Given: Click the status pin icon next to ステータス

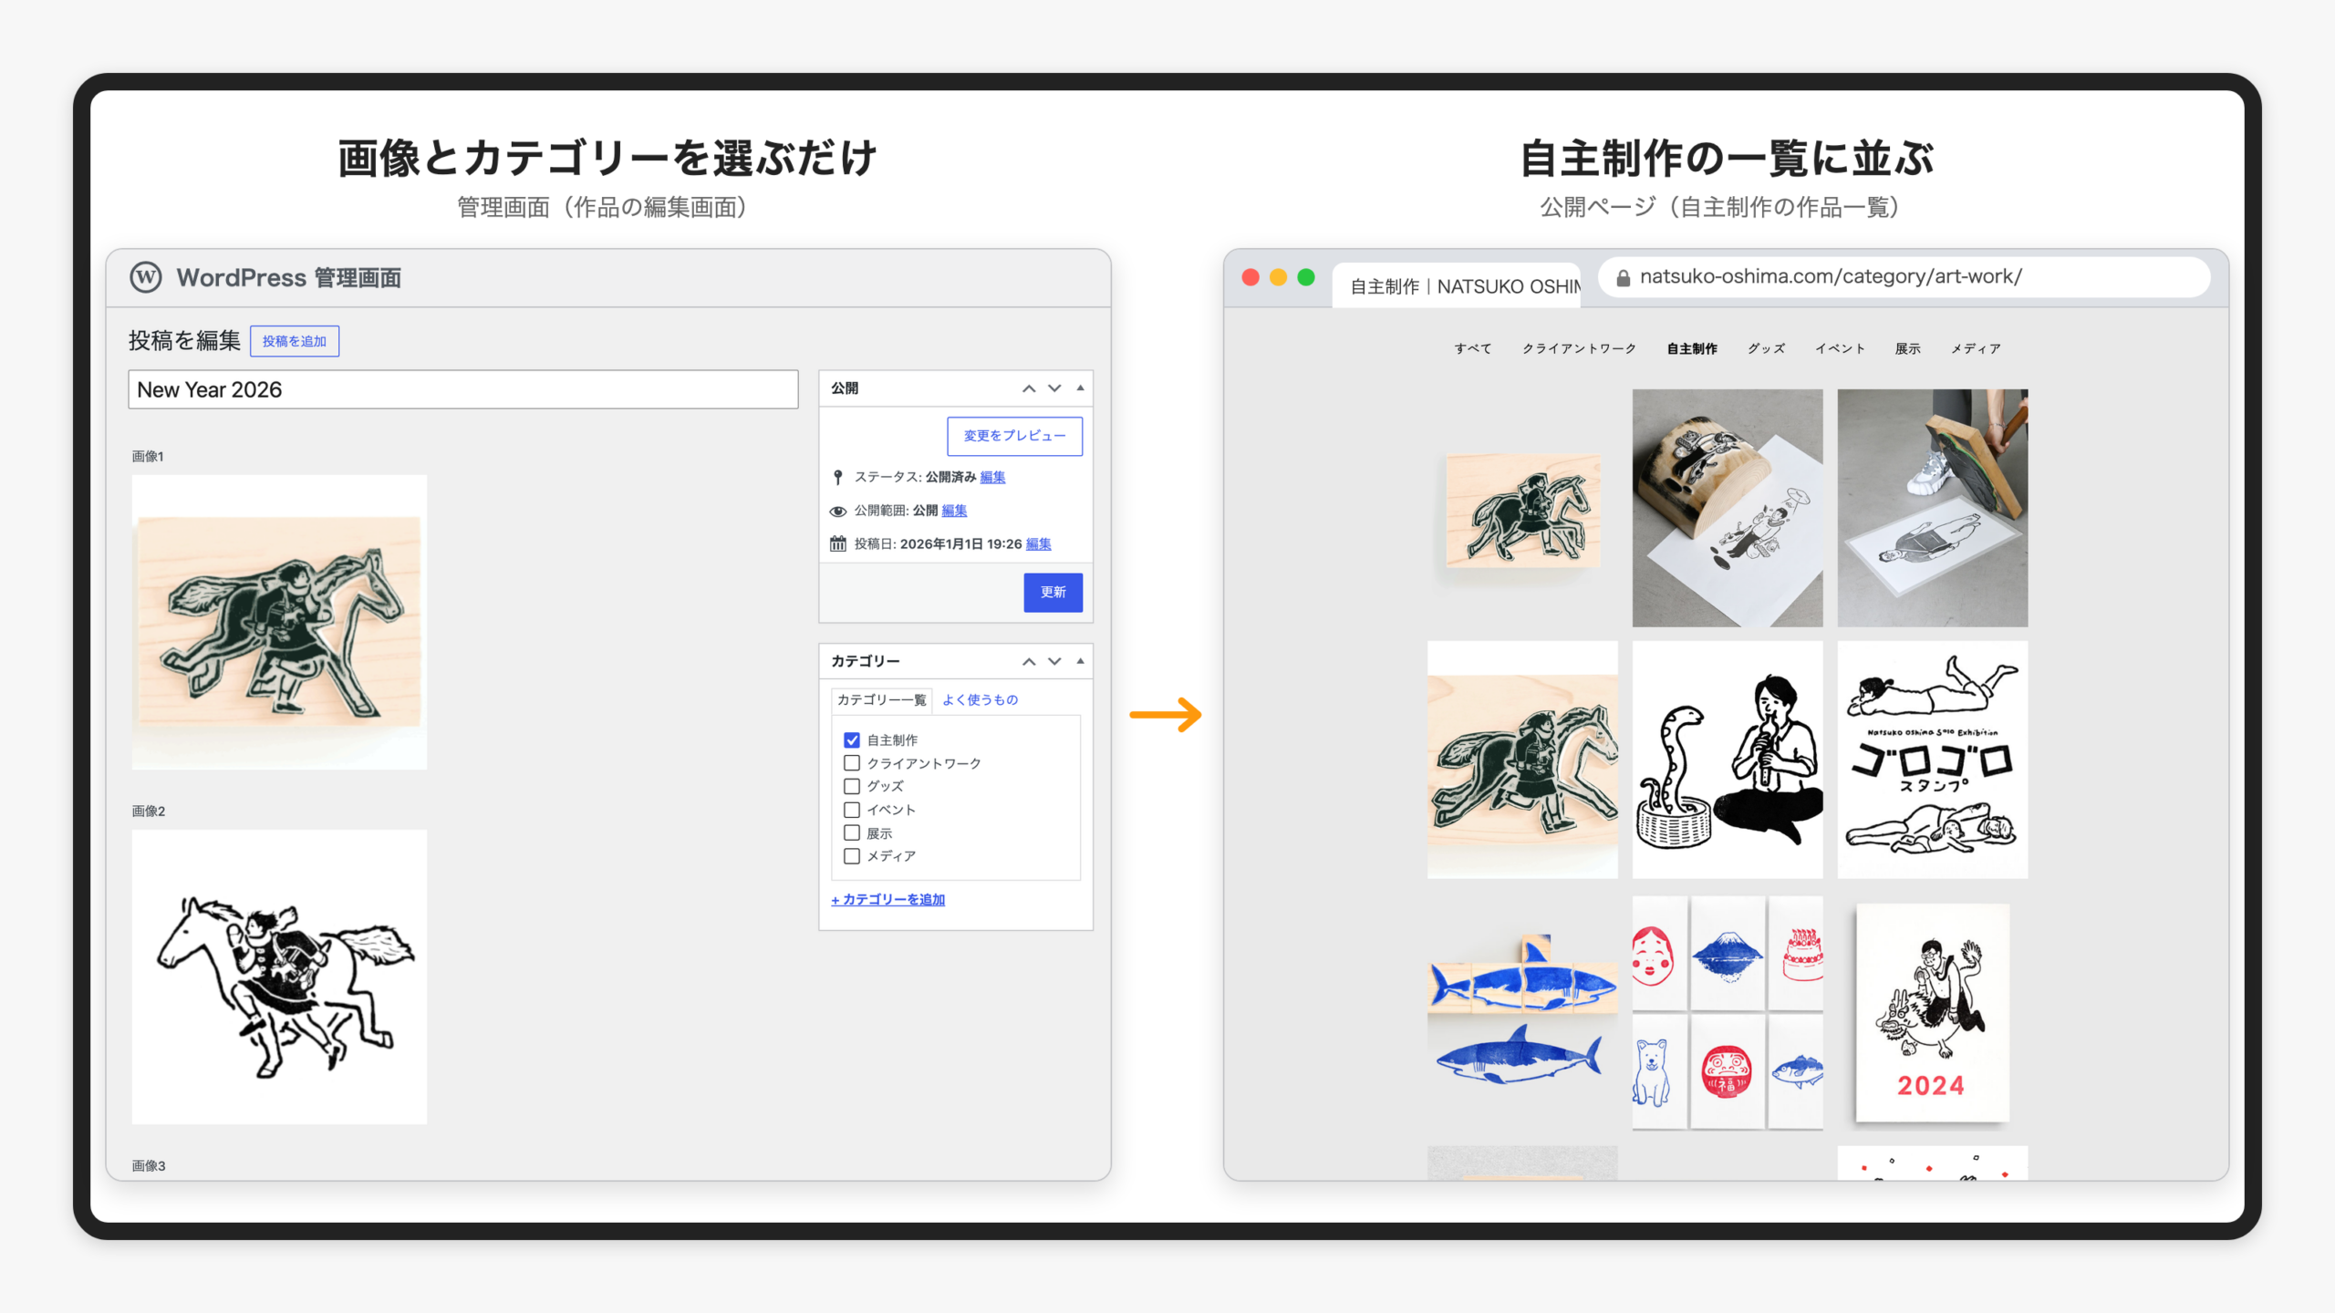Looking at the screenshot, I should click(x=838, y=477).
